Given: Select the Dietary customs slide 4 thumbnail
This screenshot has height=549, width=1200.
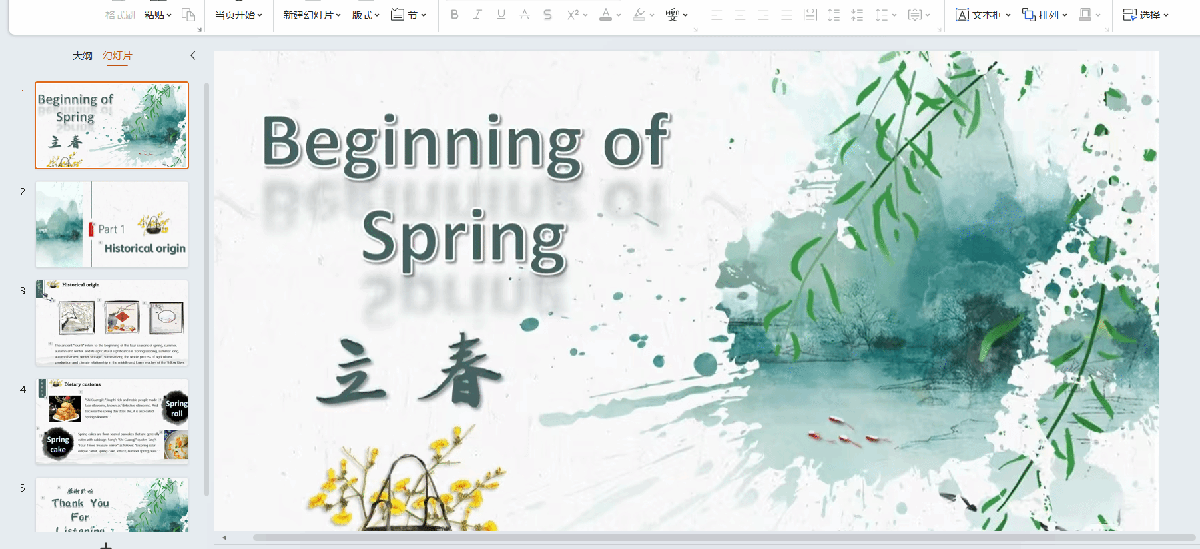Looking at the screenshot, I should point(112,421).
